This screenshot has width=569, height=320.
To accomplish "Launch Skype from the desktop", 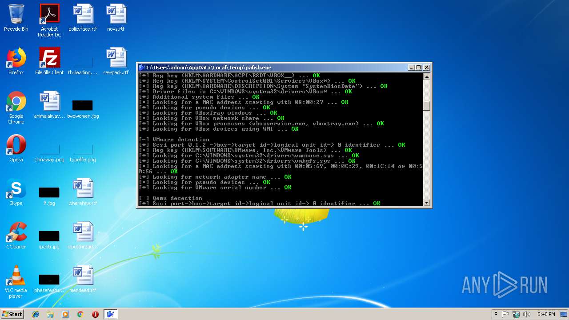I will 16,192.
